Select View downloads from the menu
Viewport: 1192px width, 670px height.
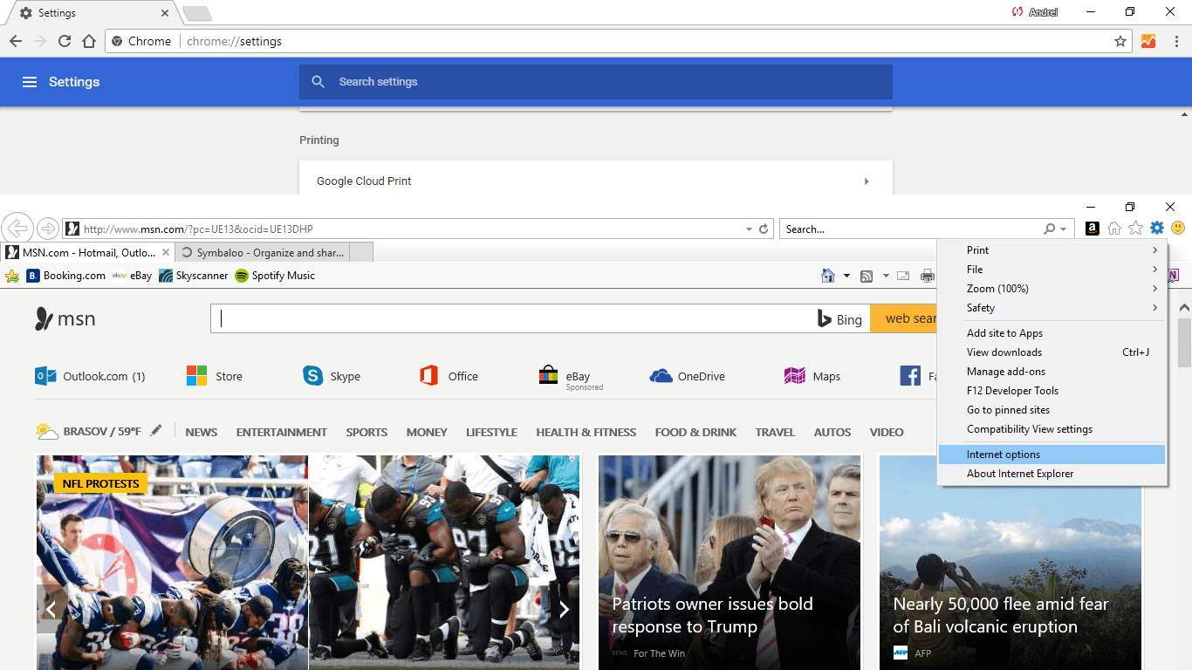coord(1052,352)
